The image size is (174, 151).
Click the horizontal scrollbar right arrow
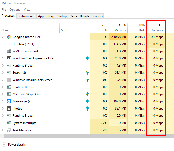coord(172,136)
